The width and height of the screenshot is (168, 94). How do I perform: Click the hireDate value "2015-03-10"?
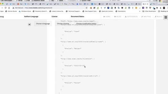(x=79, y=66)
